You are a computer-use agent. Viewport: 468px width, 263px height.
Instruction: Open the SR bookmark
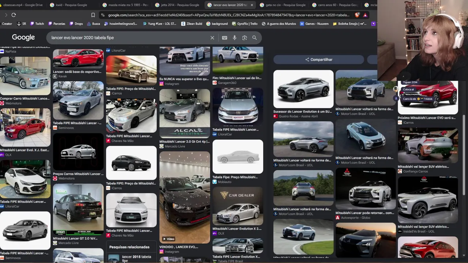22,24
